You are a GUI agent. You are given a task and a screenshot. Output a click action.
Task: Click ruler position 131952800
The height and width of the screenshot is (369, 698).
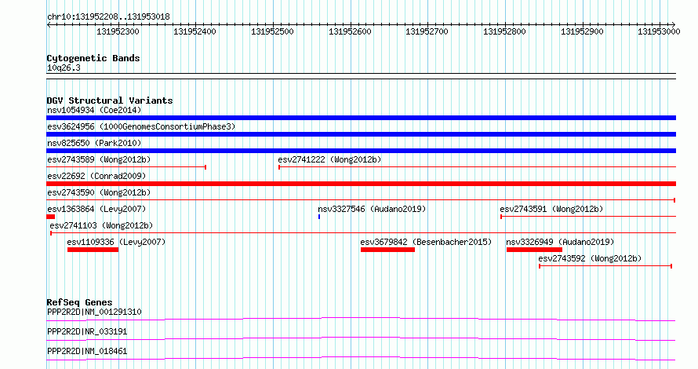click(x=504, y=31)
